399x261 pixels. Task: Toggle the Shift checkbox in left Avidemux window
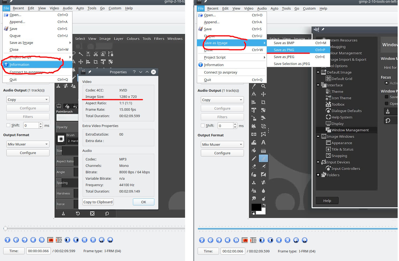point(8,125)
